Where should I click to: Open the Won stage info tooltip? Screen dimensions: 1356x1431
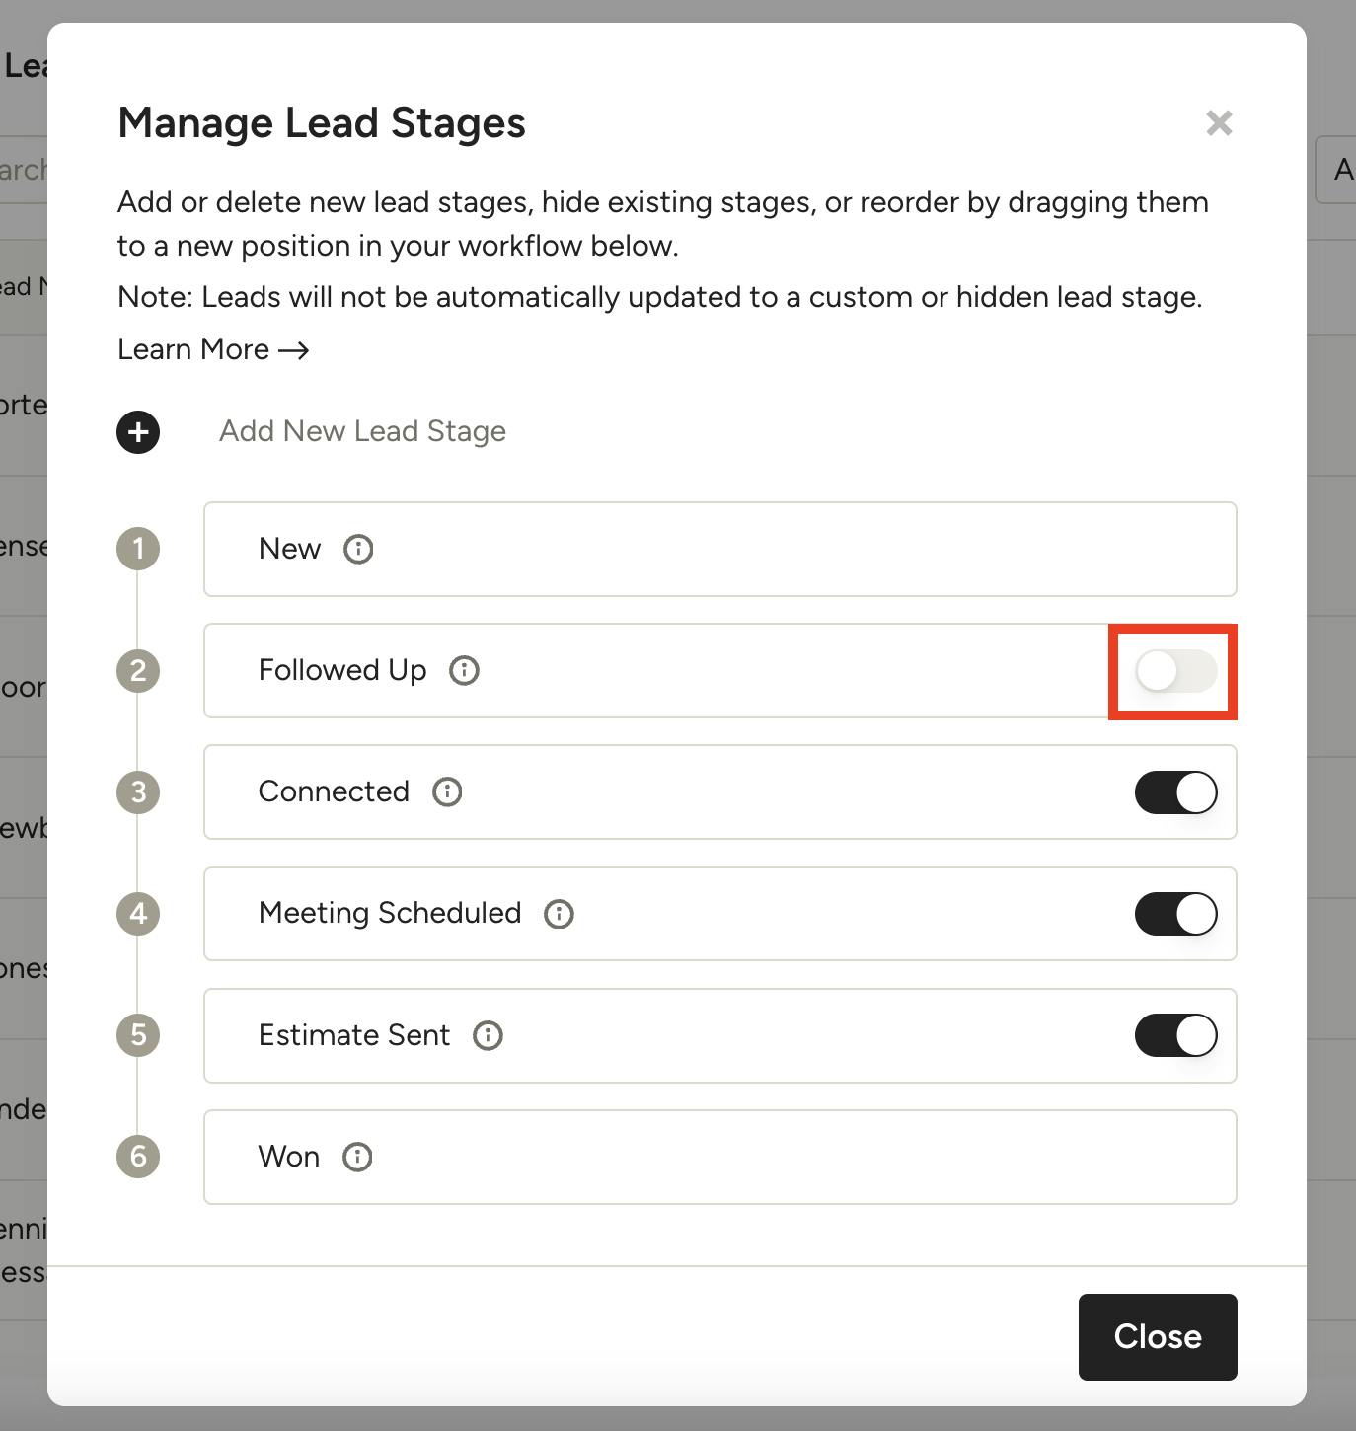(x=357, y=1157)
